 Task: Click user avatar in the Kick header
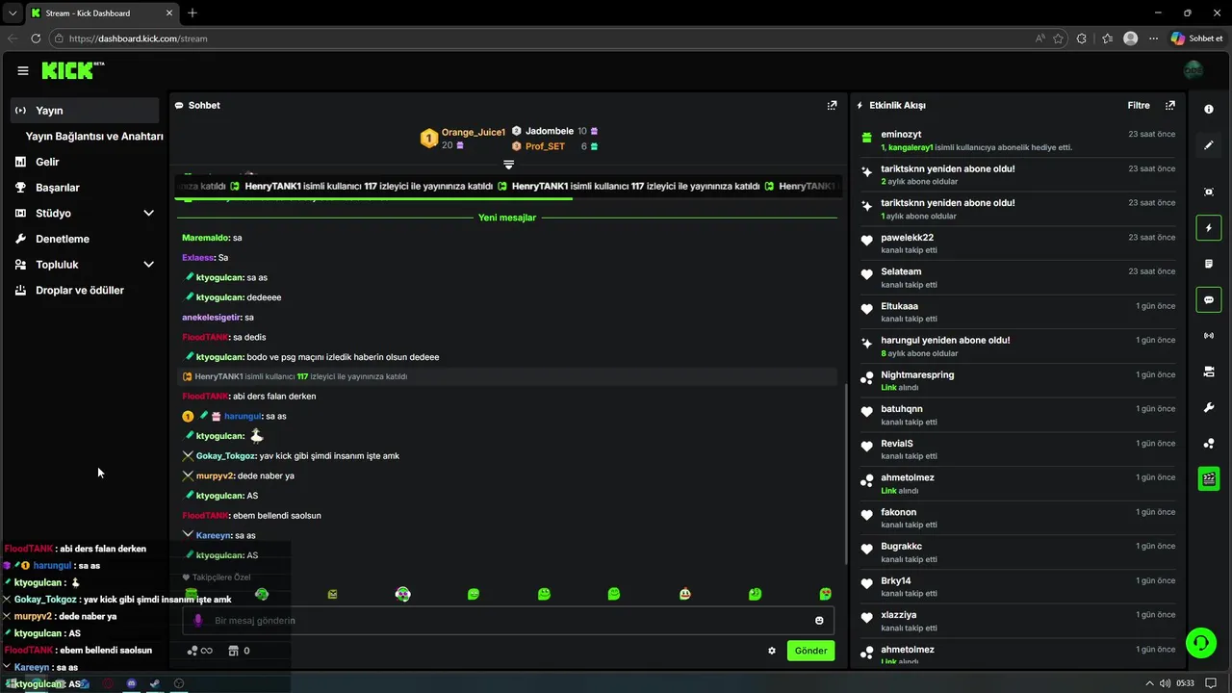click(1193, 70)
